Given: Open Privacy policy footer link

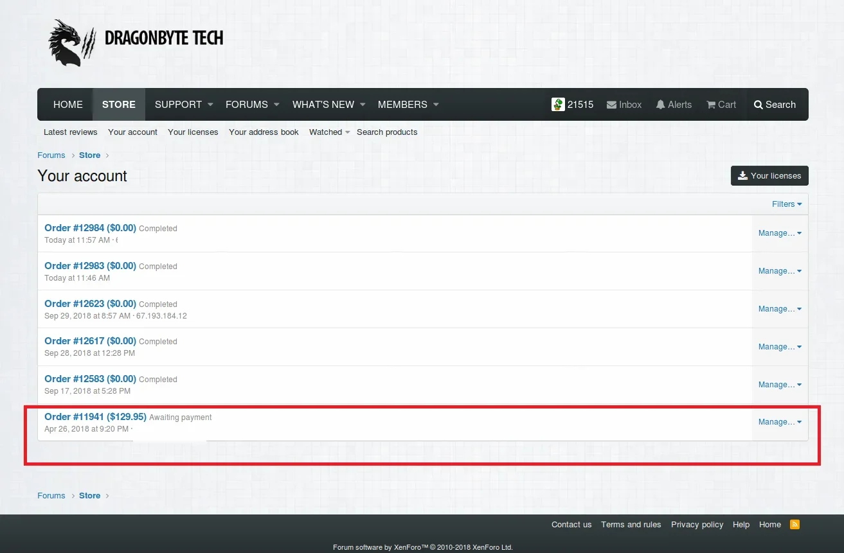Looking at the screenshot, I should coord(697,525).
